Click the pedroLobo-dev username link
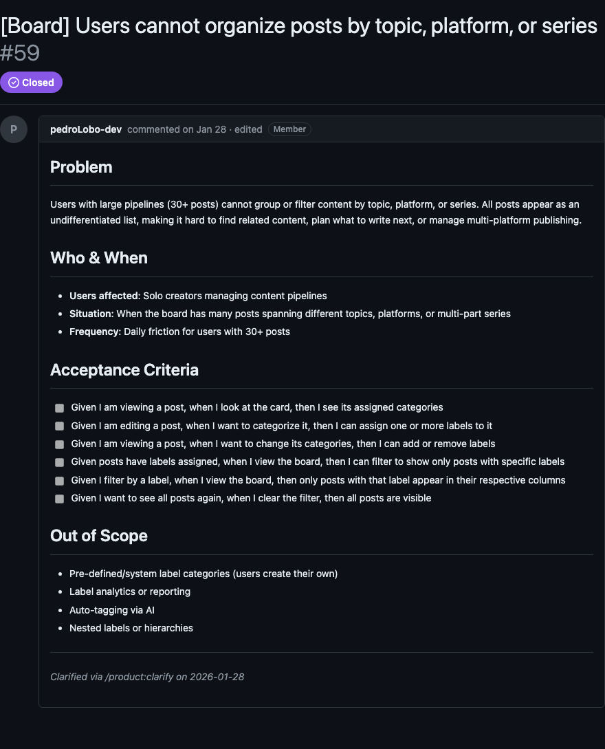 pyautogui.click(x=85, y=129)
